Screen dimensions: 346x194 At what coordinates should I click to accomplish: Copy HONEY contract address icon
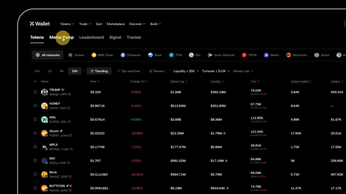click(69, 108)
